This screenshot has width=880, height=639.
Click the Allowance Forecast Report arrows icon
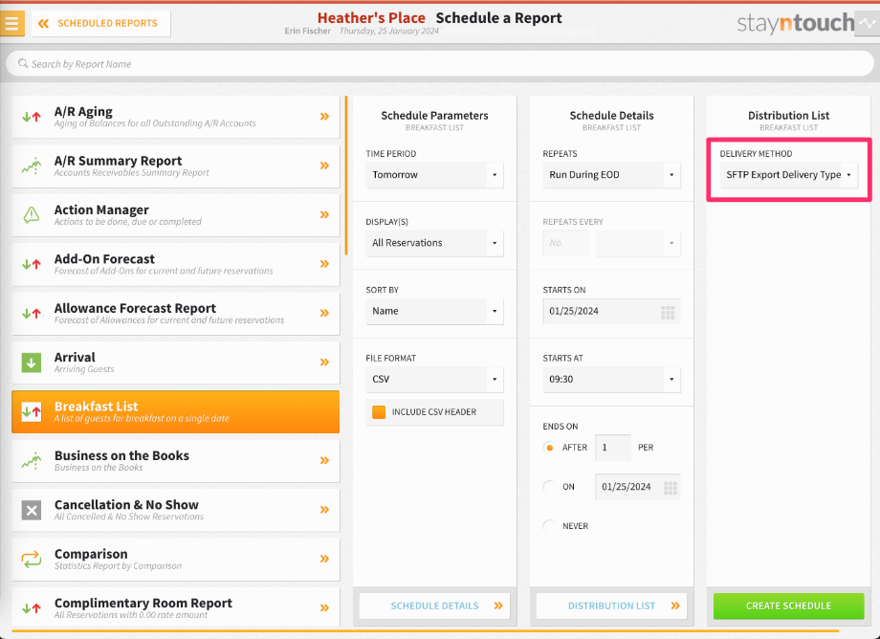pyautogui.click(x=32, y=313)
